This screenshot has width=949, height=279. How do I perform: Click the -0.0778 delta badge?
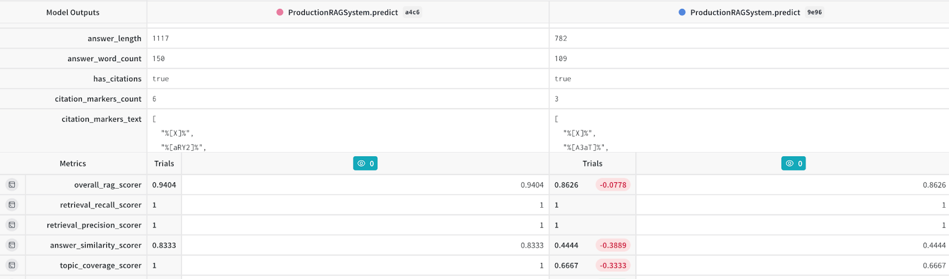click(x=613, y=185)
